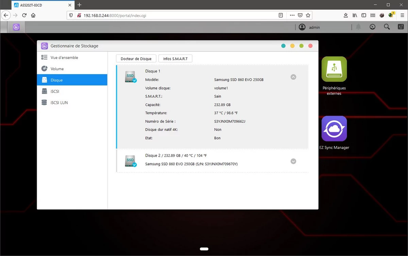408x256 pixels.
Task: Expand the Disque 2 details
Action: click(x=293, y=161)
